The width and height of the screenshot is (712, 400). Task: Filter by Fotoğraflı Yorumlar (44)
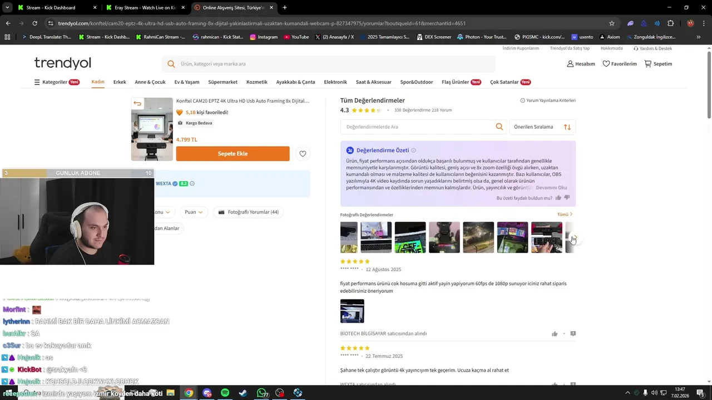248,212
